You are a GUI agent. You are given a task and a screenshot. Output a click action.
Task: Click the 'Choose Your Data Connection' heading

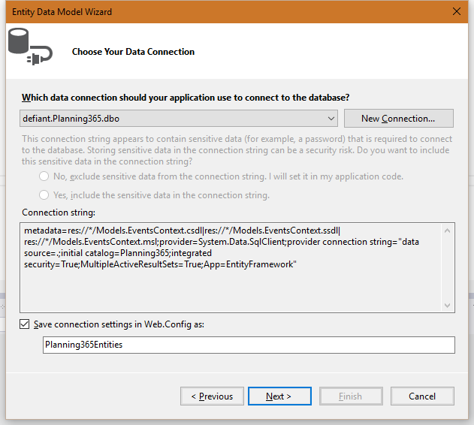[133, 52]
